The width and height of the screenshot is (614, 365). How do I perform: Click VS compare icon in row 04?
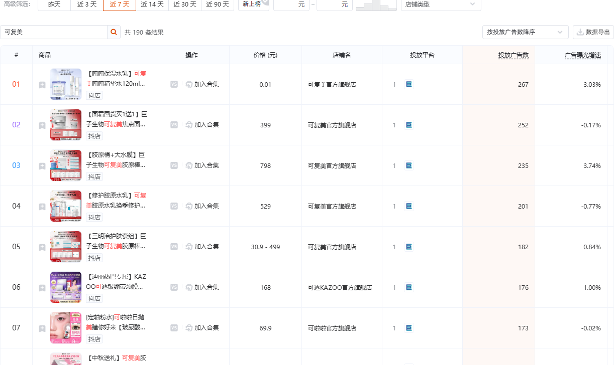[174, 206]
